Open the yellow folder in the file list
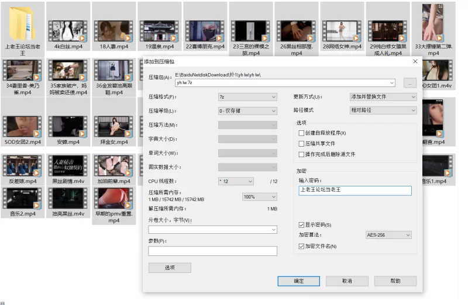468x305 pixels. pyautogui.click(x=23, y=23)
